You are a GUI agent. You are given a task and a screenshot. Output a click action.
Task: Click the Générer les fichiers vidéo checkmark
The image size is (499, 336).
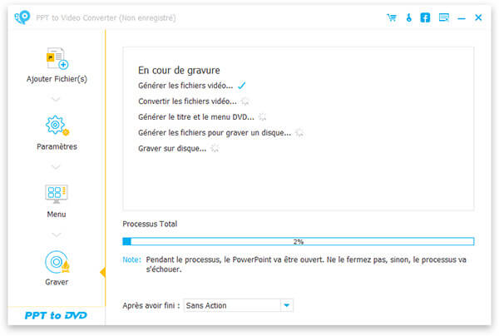241,86
